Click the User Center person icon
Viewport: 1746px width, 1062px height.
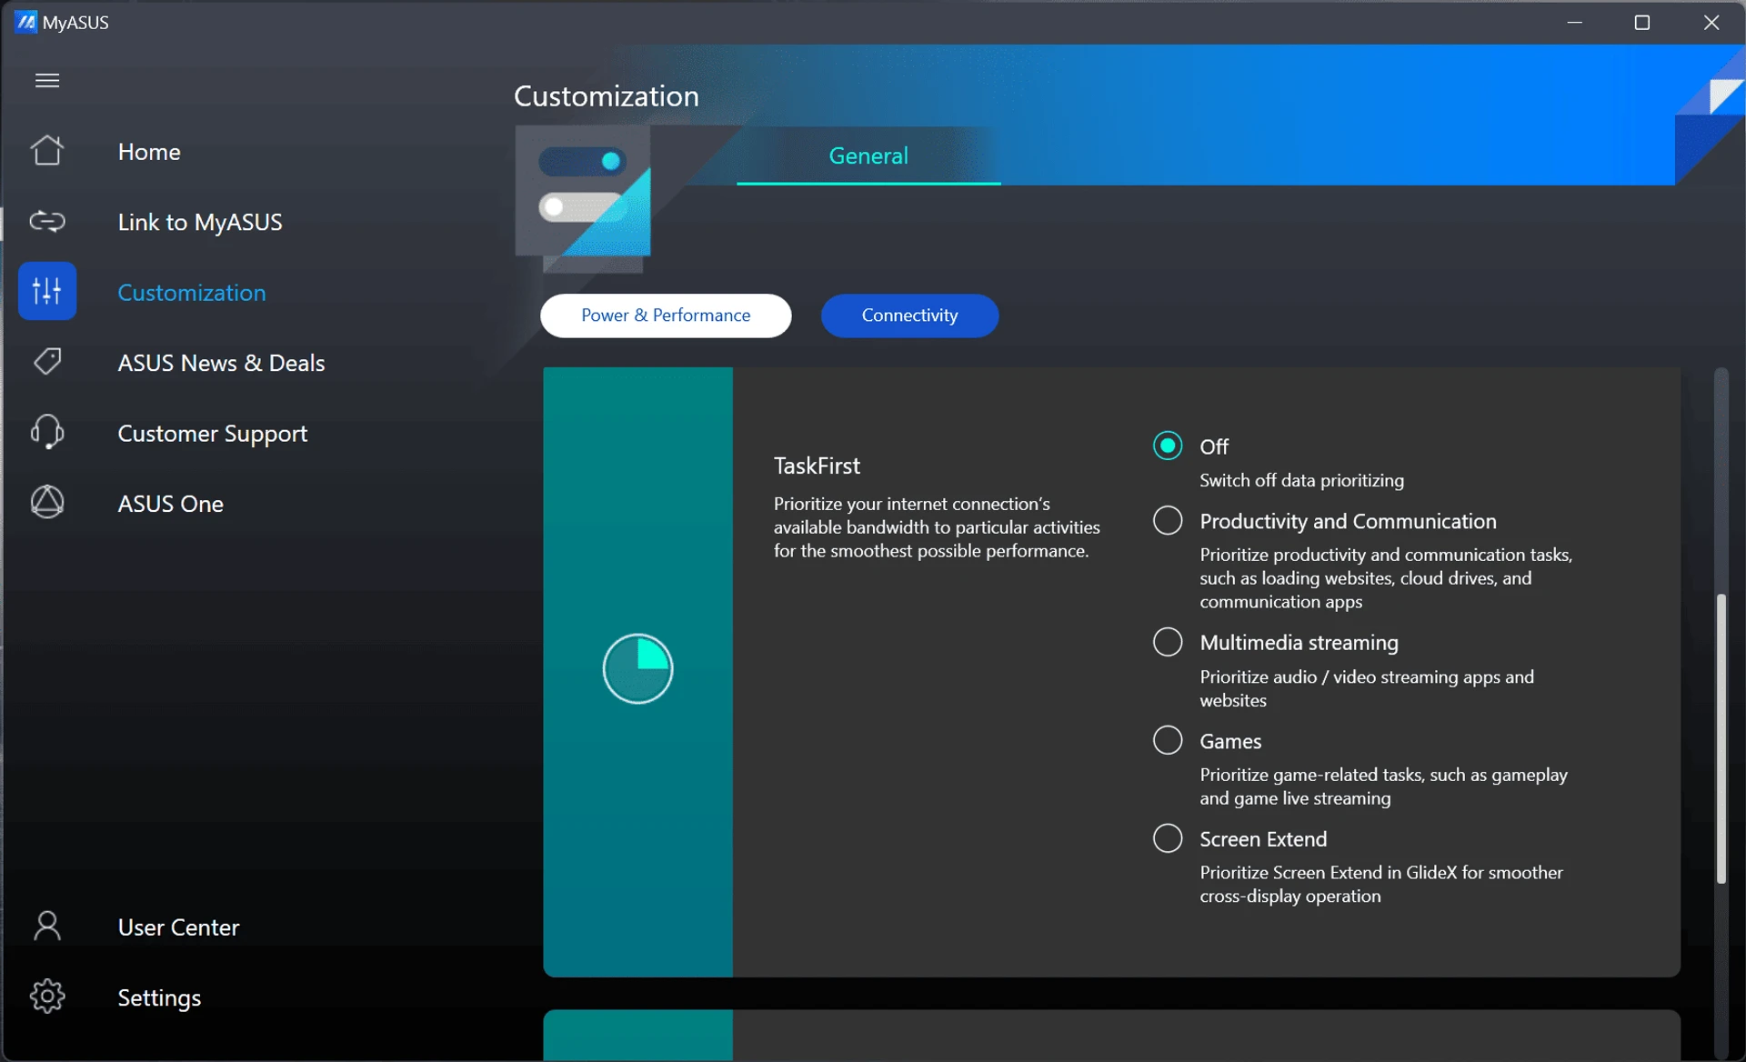(x=47, y=927)
